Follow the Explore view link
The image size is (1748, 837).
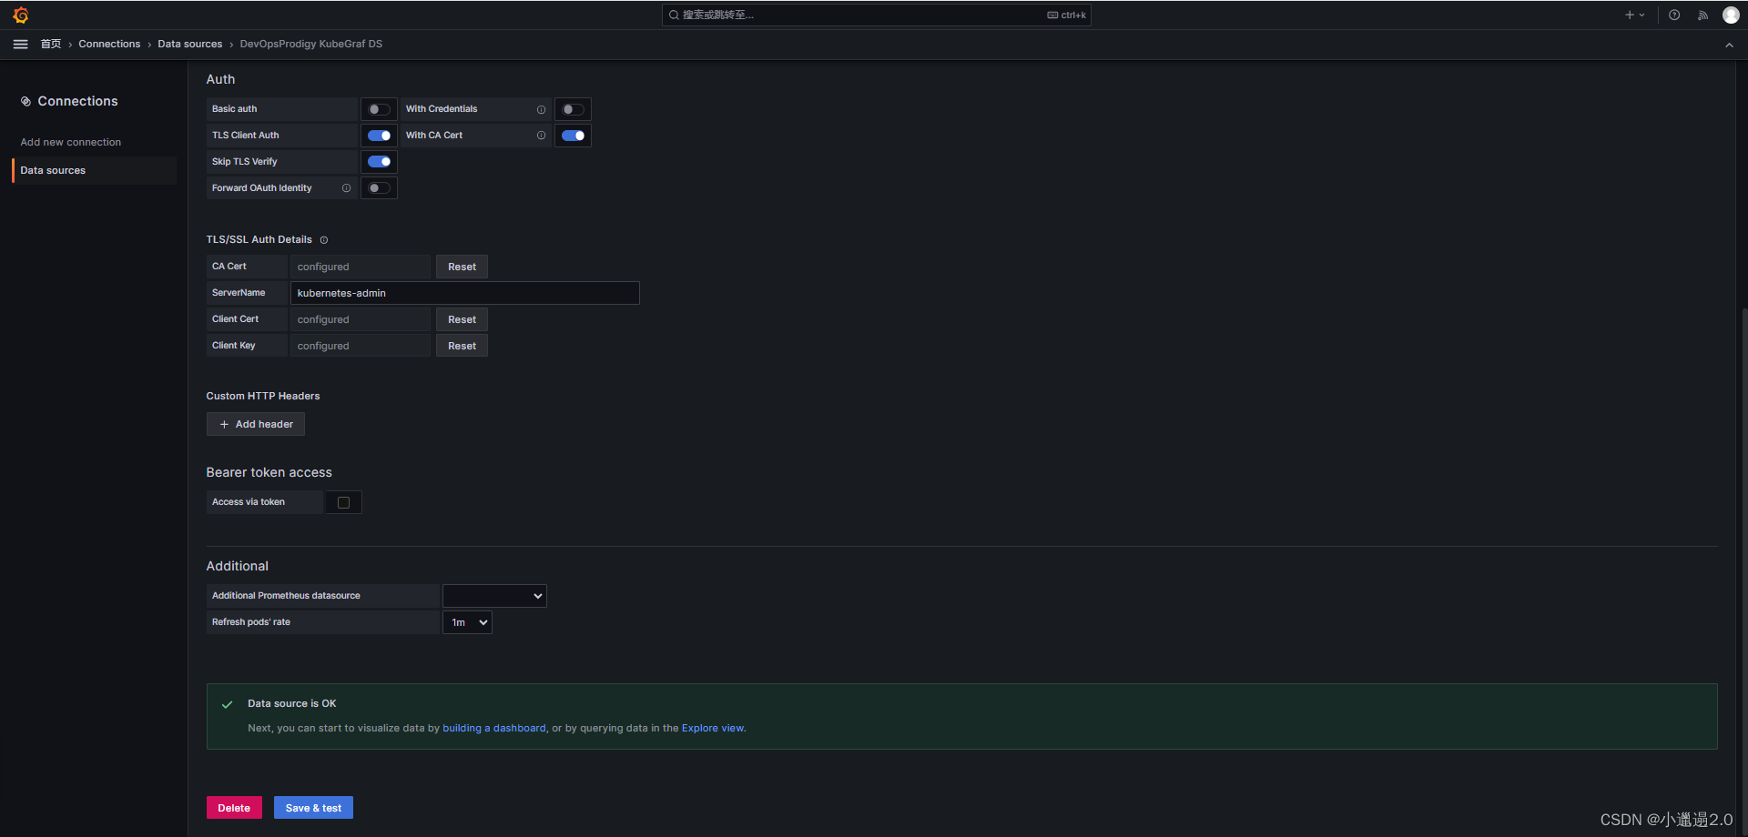point(713,728)
